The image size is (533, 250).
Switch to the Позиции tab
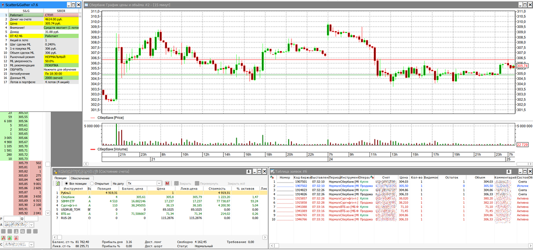pyautogui.click(x=60, y=178)
